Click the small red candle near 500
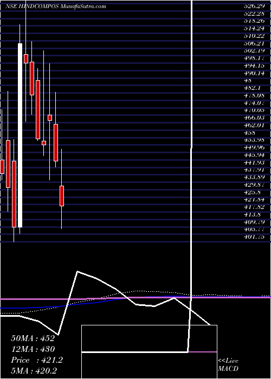 [26, 58]
